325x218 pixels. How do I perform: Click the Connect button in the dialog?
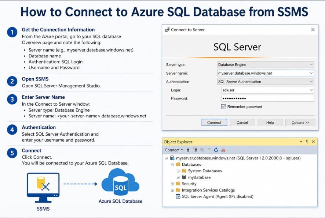coord(214,123)
